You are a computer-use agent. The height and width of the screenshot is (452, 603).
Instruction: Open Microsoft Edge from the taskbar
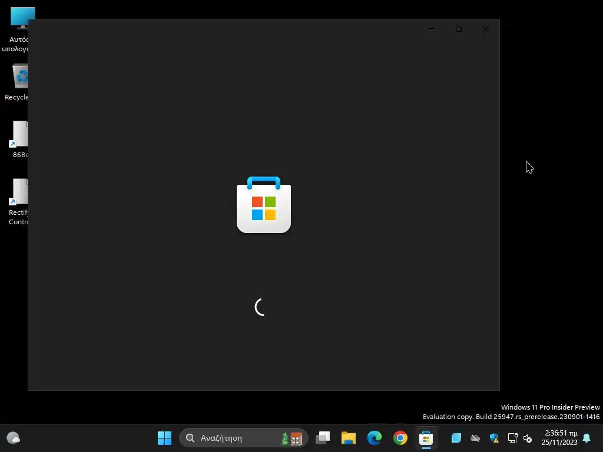click(x=374, y=438)
